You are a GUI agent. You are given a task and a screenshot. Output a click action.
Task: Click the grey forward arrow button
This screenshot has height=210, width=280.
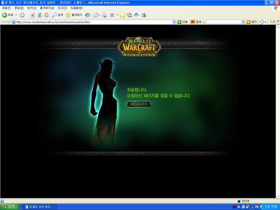(22, 15)
